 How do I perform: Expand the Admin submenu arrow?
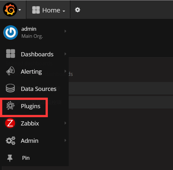click(x=65, y=140)
